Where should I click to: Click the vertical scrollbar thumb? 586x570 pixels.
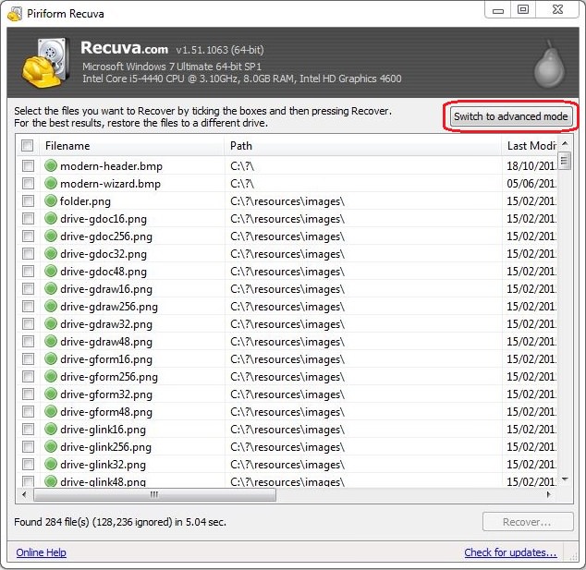point(565,161)
